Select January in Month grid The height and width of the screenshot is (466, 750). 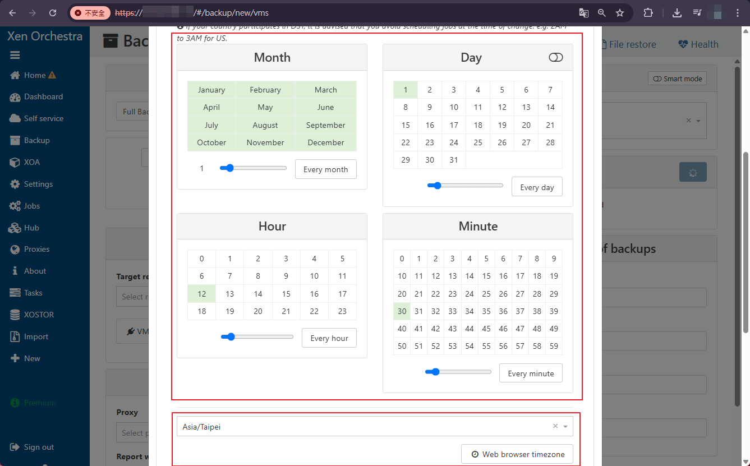(x=211, y=90)
